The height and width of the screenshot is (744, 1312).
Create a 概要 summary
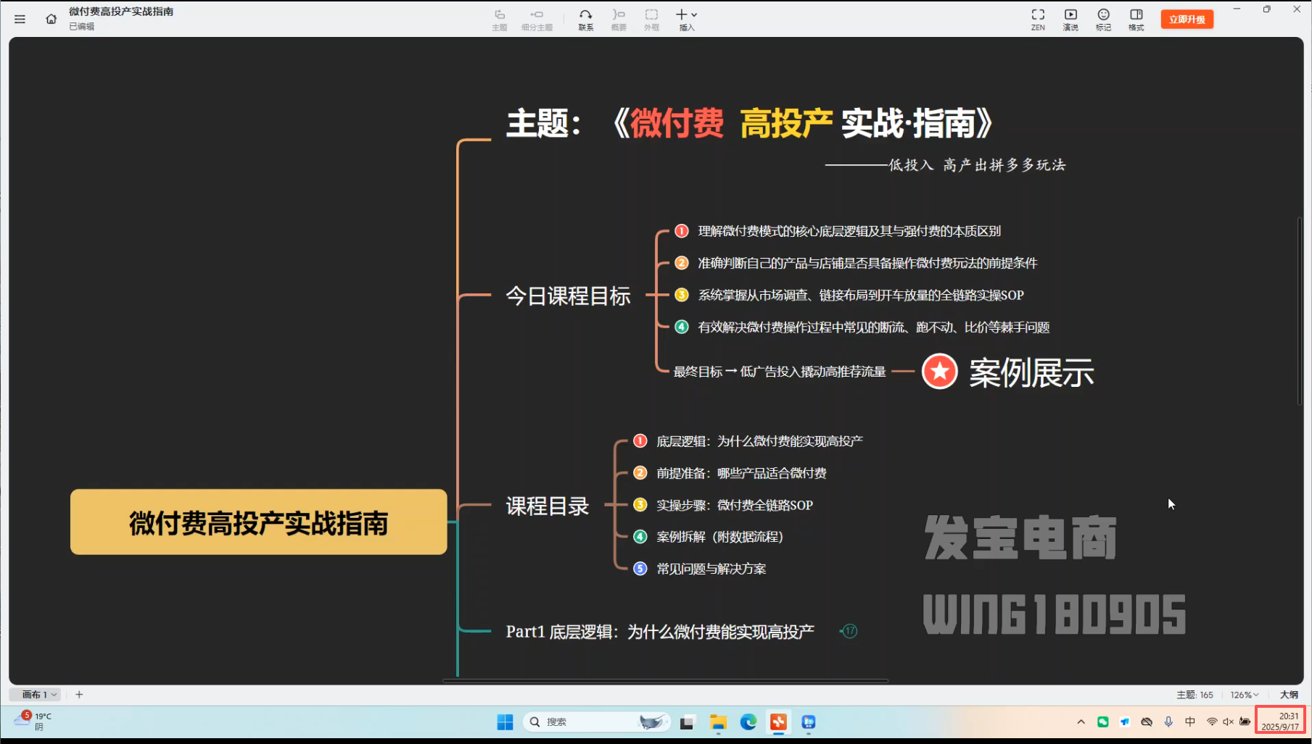click(619, 19)
